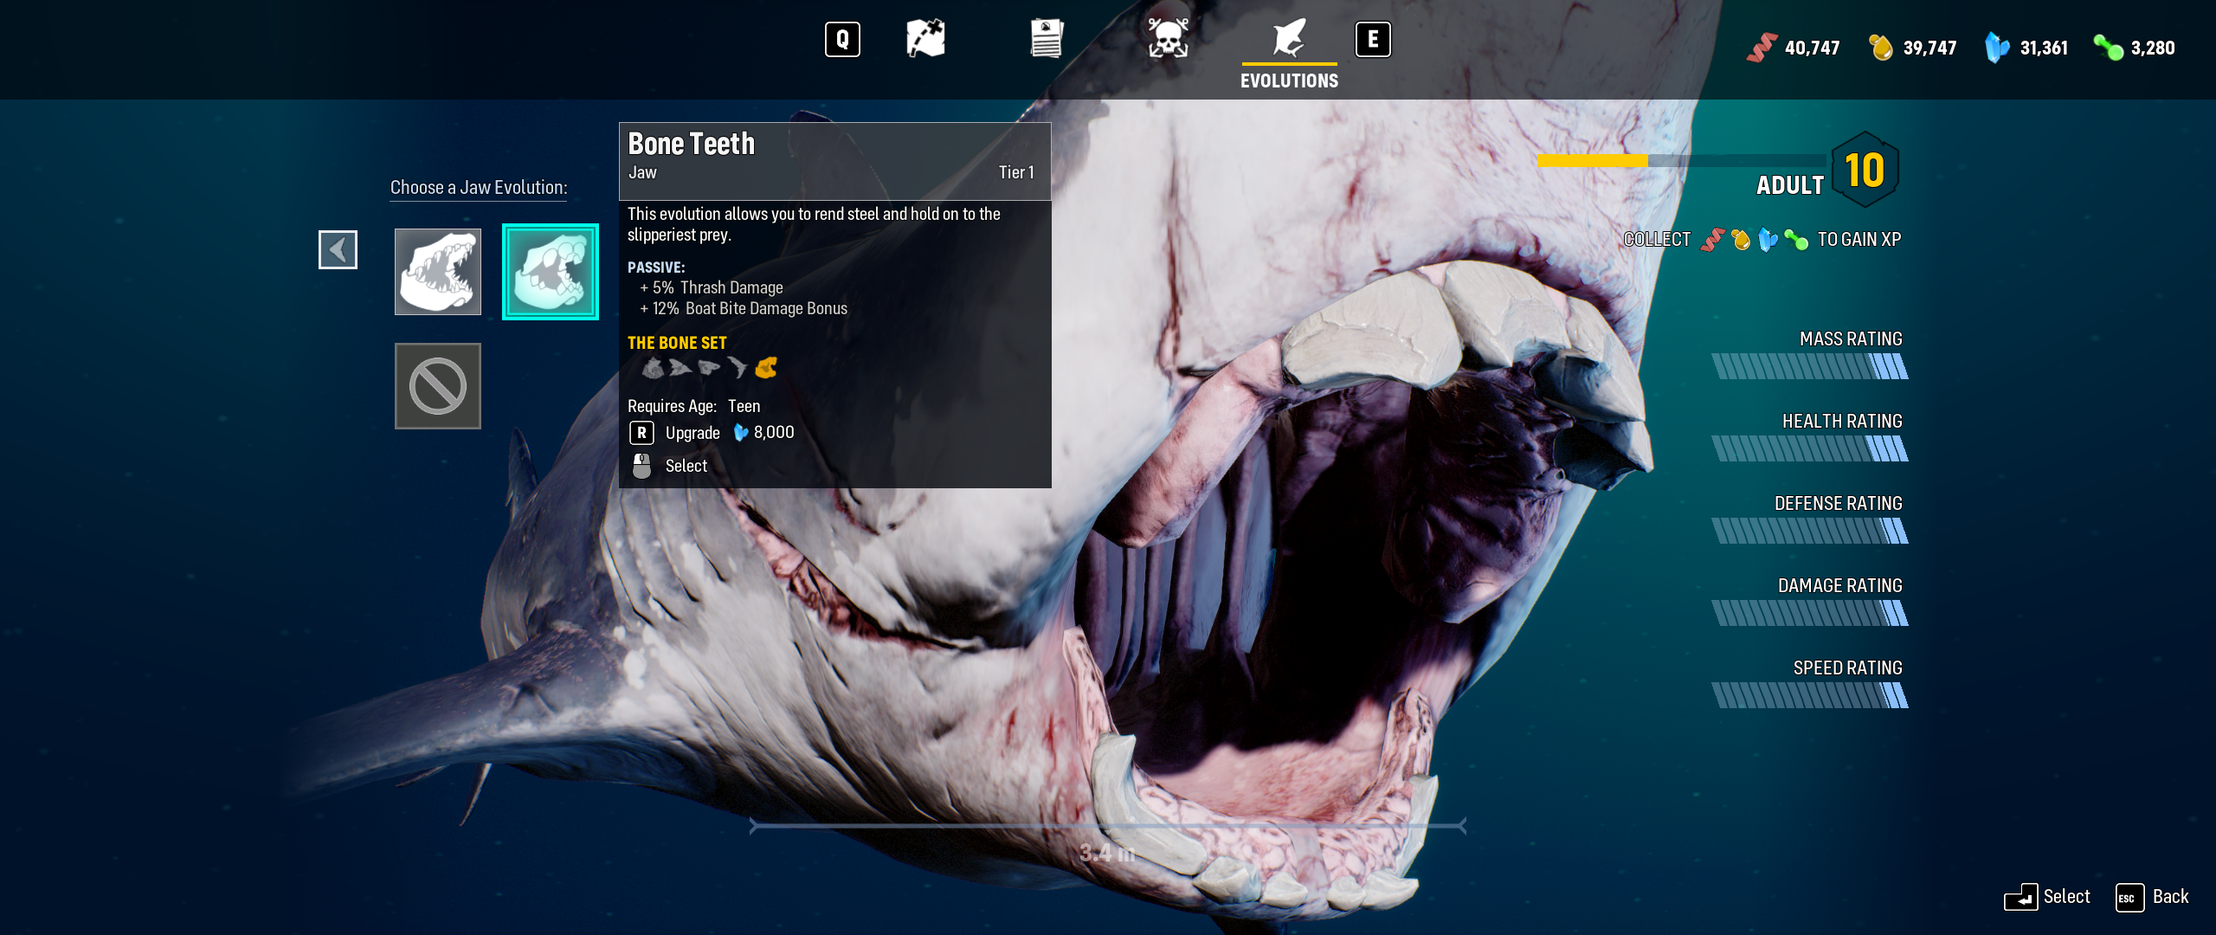Click the blue mineral resource icon in header

1997,48
